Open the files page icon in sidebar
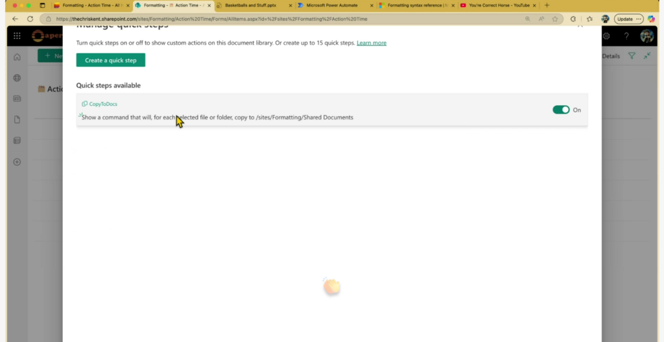 pos(17,120)
